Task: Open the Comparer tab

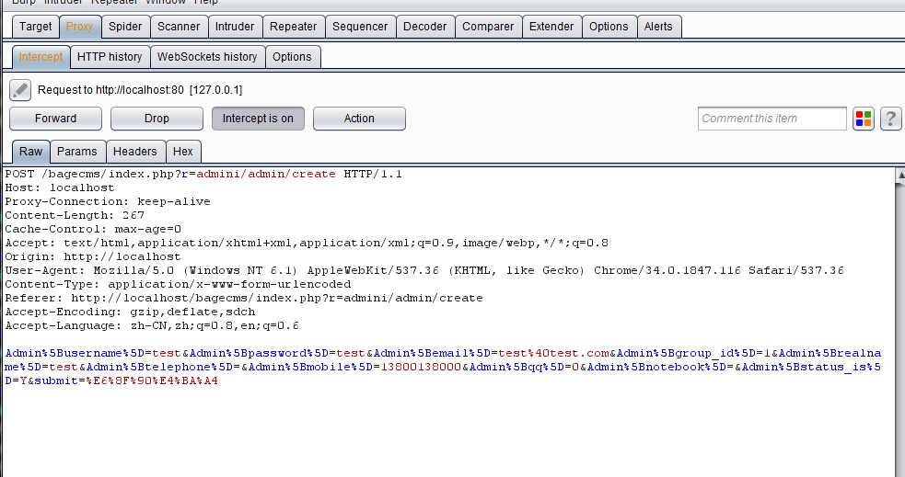Action: [488, 27]
